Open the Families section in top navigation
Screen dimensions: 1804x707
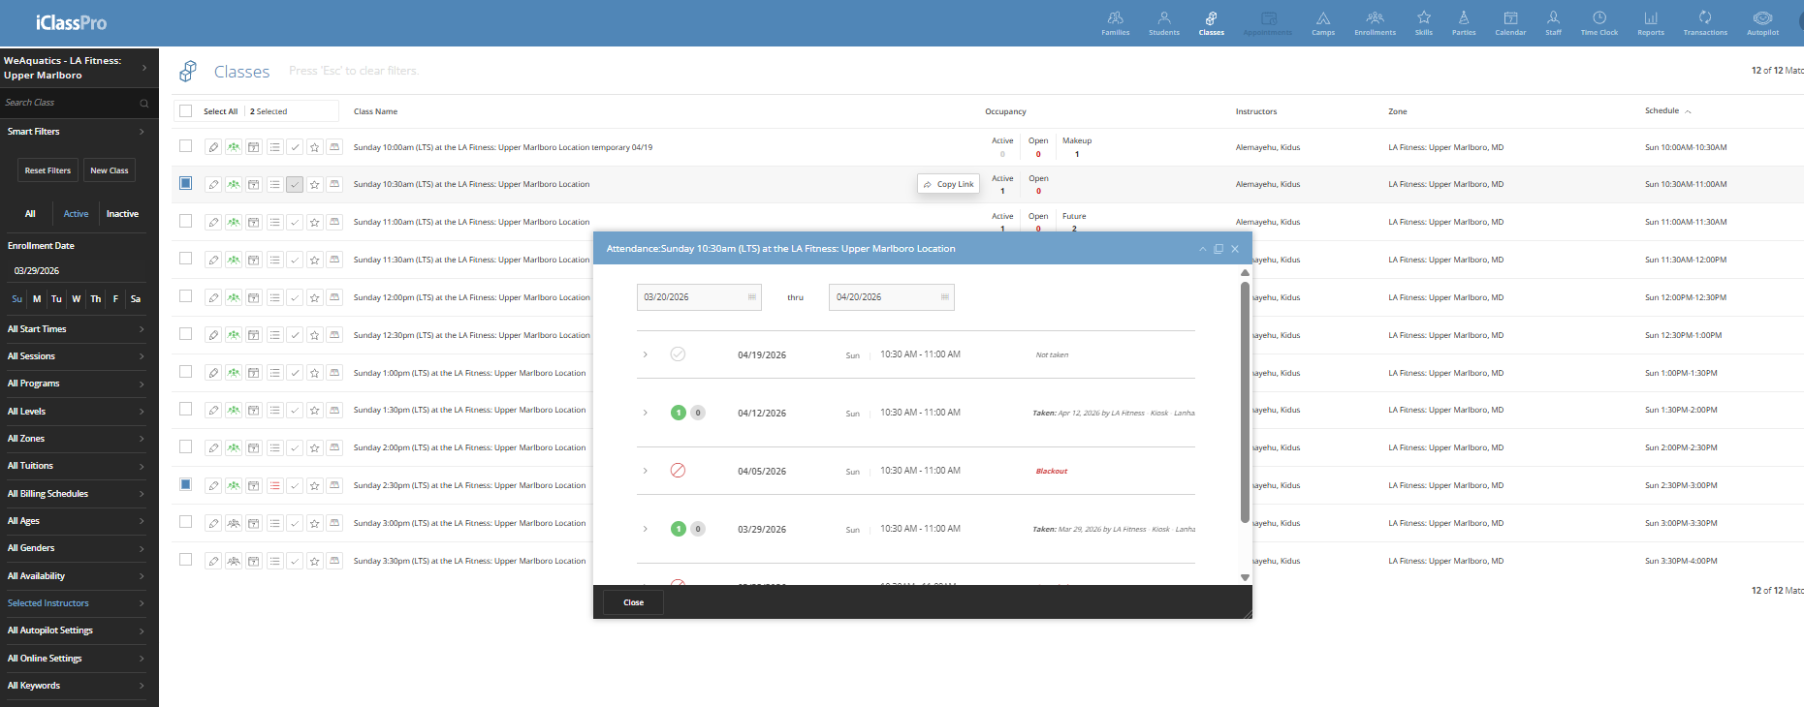[1115, 23]
